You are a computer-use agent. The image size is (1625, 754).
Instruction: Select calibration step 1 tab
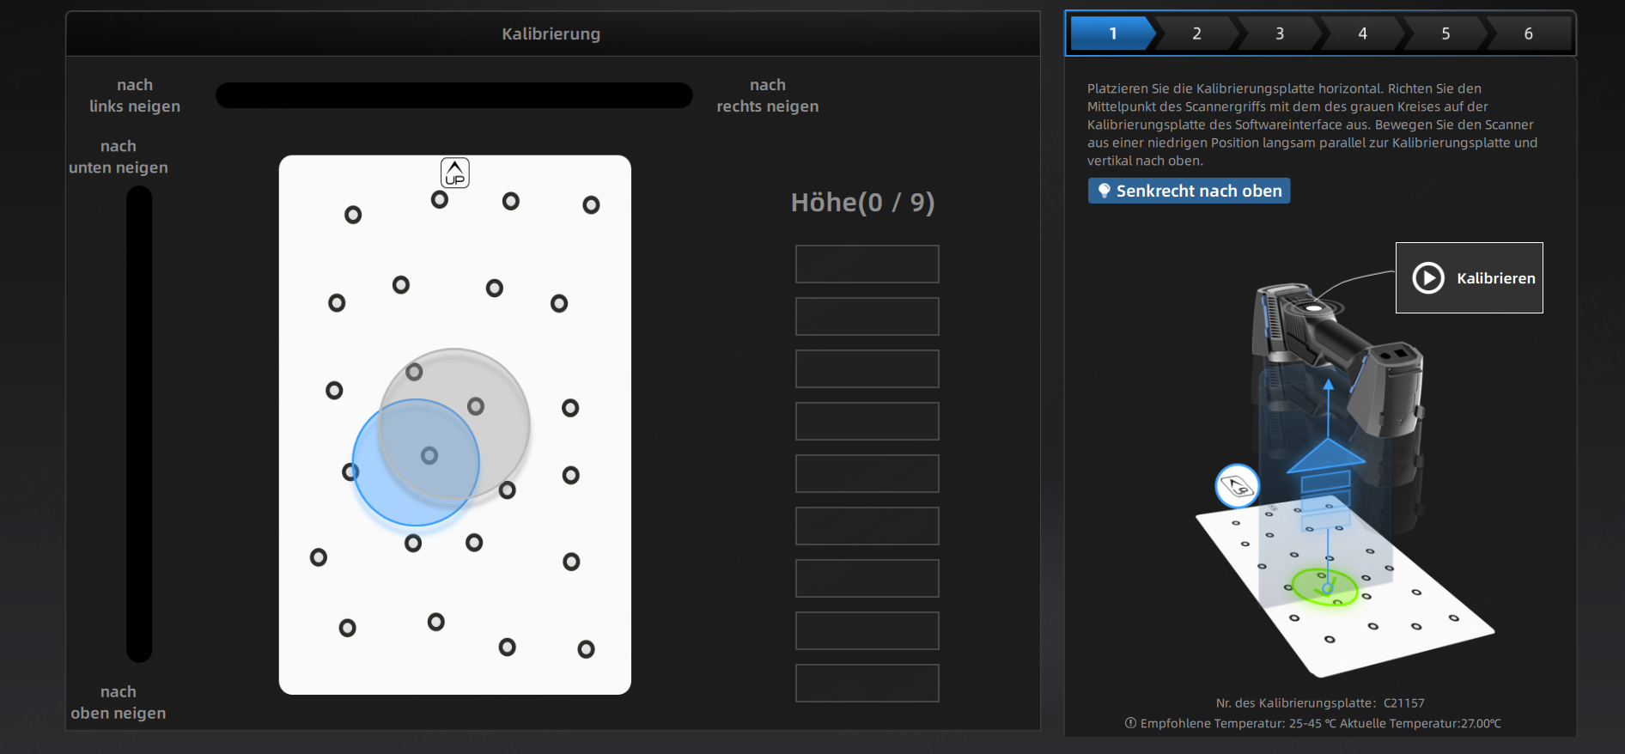(1111, 33)
